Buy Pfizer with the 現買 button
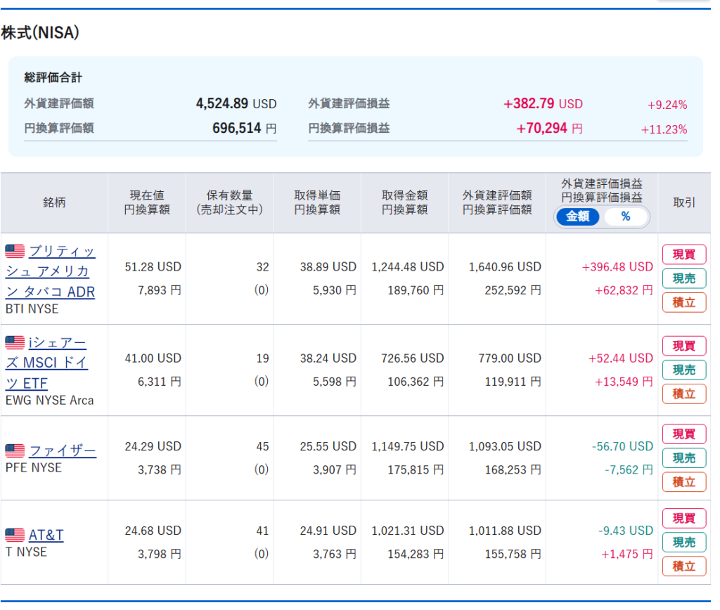Screen dimensions: 720x610 683,434
